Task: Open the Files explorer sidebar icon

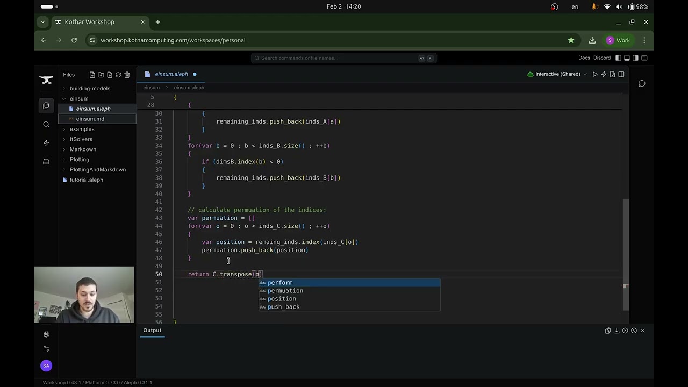Action: coord(46,105)
